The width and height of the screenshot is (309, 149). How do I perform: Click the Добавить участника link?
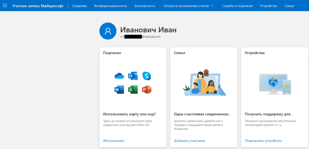(189, 141)
